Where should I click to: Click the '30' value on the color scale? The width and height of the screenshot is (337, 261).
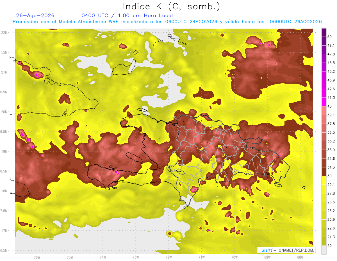[330, 176]
